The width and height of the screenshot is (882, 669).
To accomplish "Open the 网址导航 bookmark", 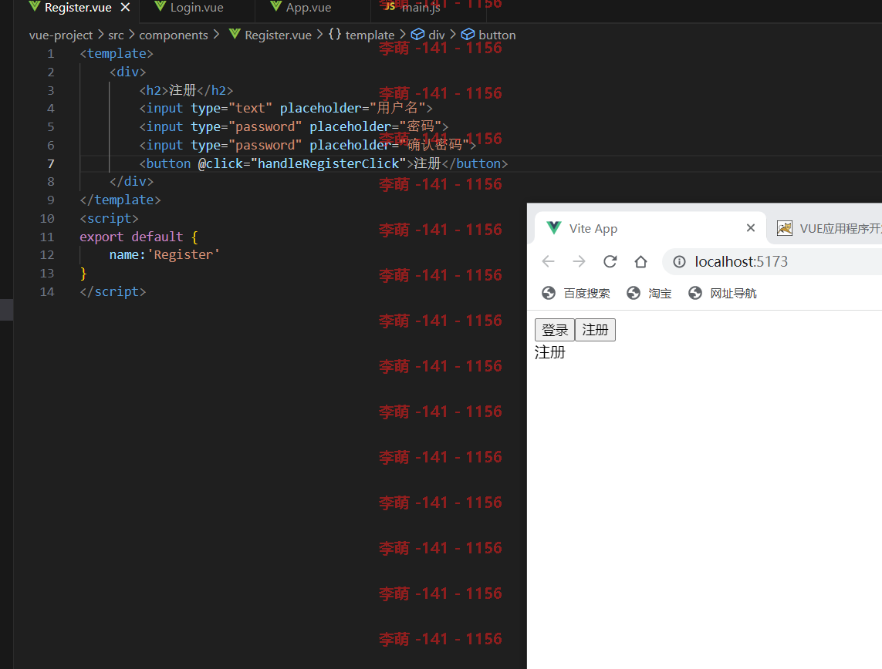I will pyautogui.click(x=723, y=293).
